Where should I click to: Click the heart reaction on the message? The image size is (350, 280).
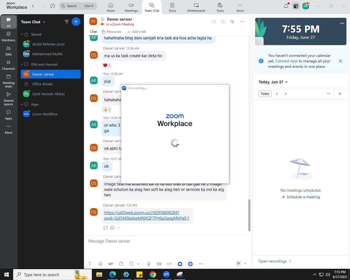tap(106, 65)
